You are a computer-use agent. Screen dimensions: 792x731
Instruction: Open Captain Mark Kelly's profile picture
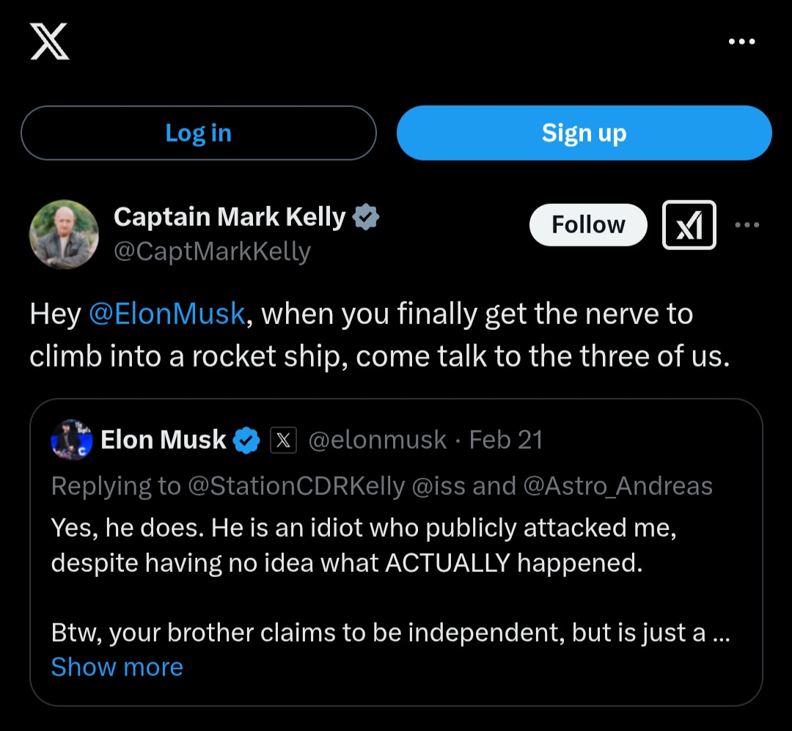click(x=64, y=235)
